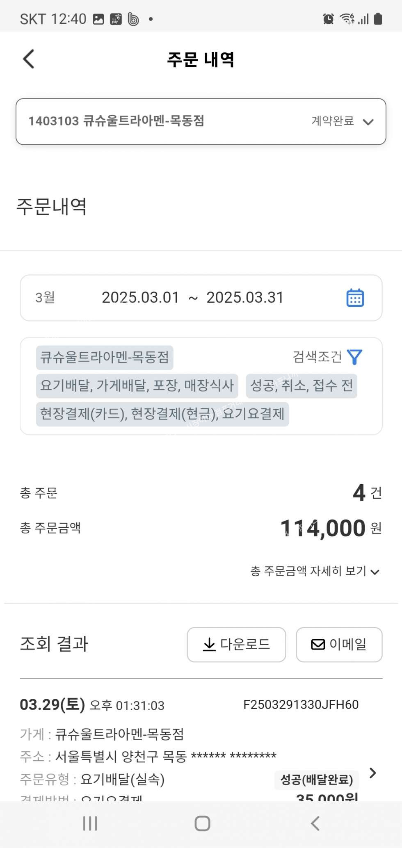Expand 총 주문금액 자세히 보기
This screenshot has height=848, width=402.
315,571
